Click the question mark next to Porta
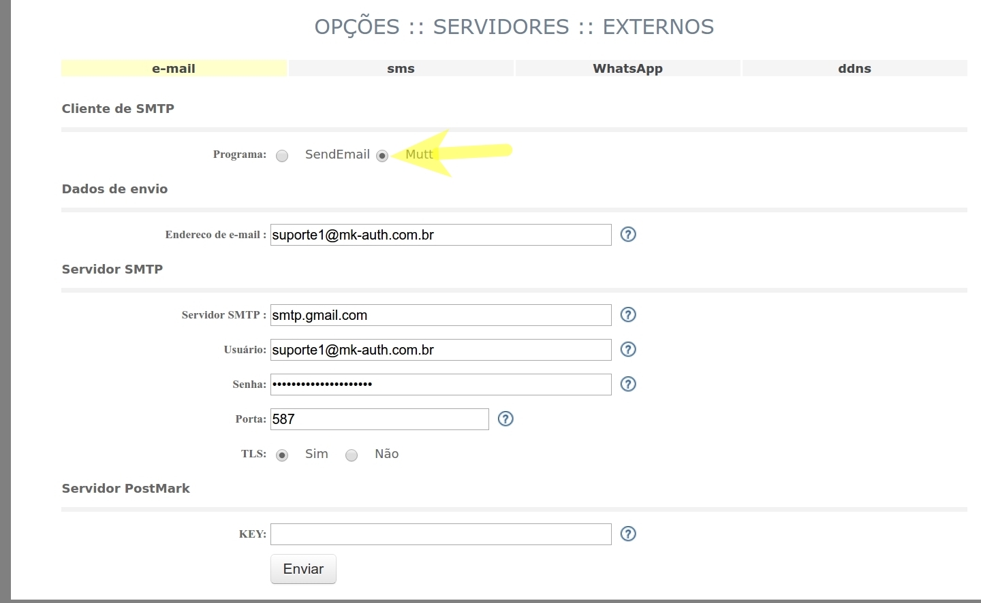This screenshot has height=603, width=981. [x=505, y=419]
